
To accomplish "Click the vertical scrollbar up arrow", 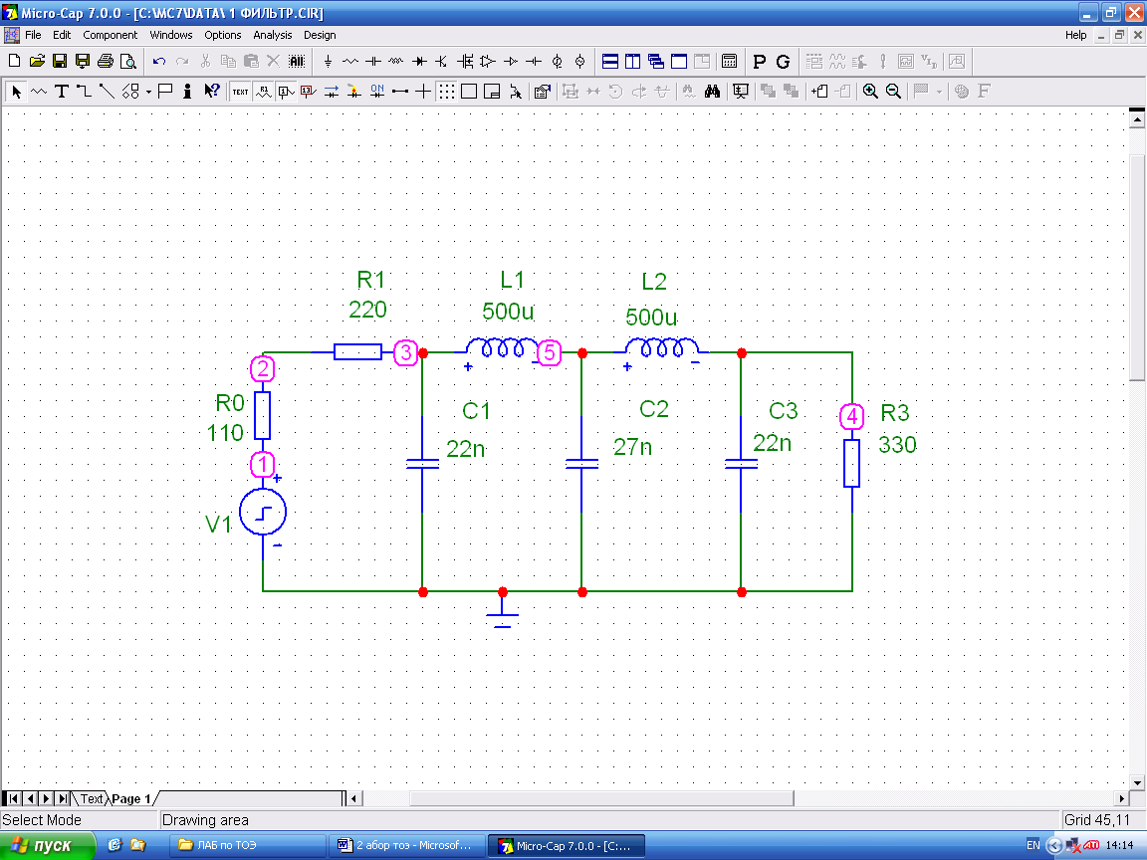I will coord(1137,117).
